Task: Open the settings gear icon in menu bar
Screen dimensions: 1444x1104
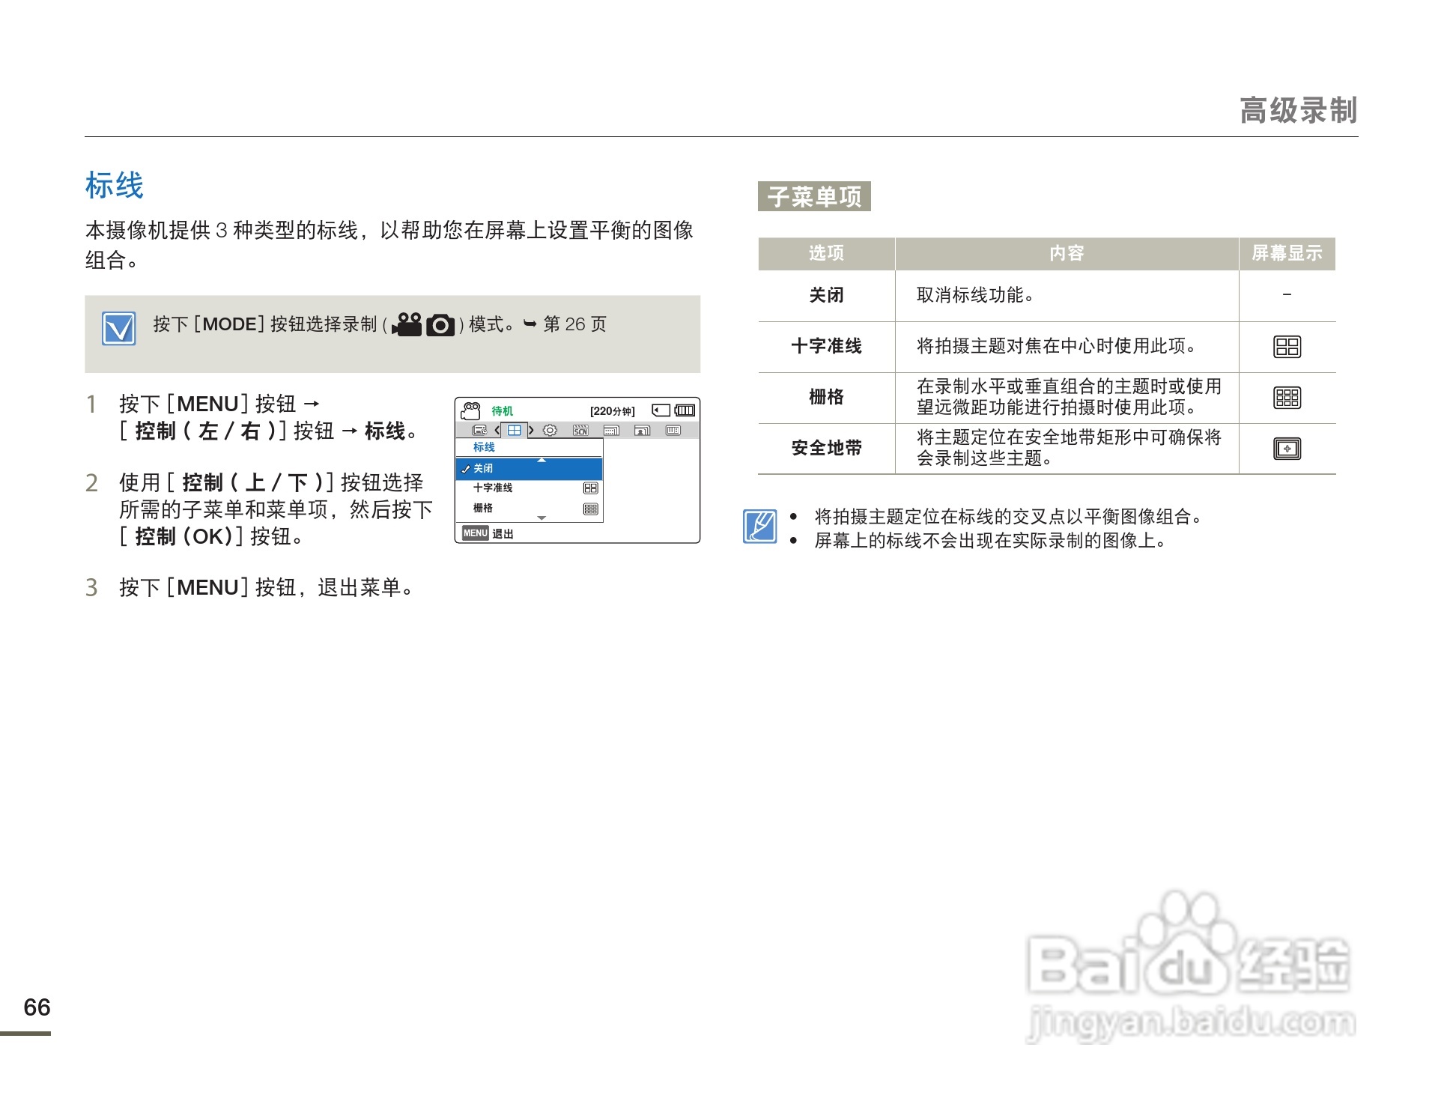Action: [550, 431]
